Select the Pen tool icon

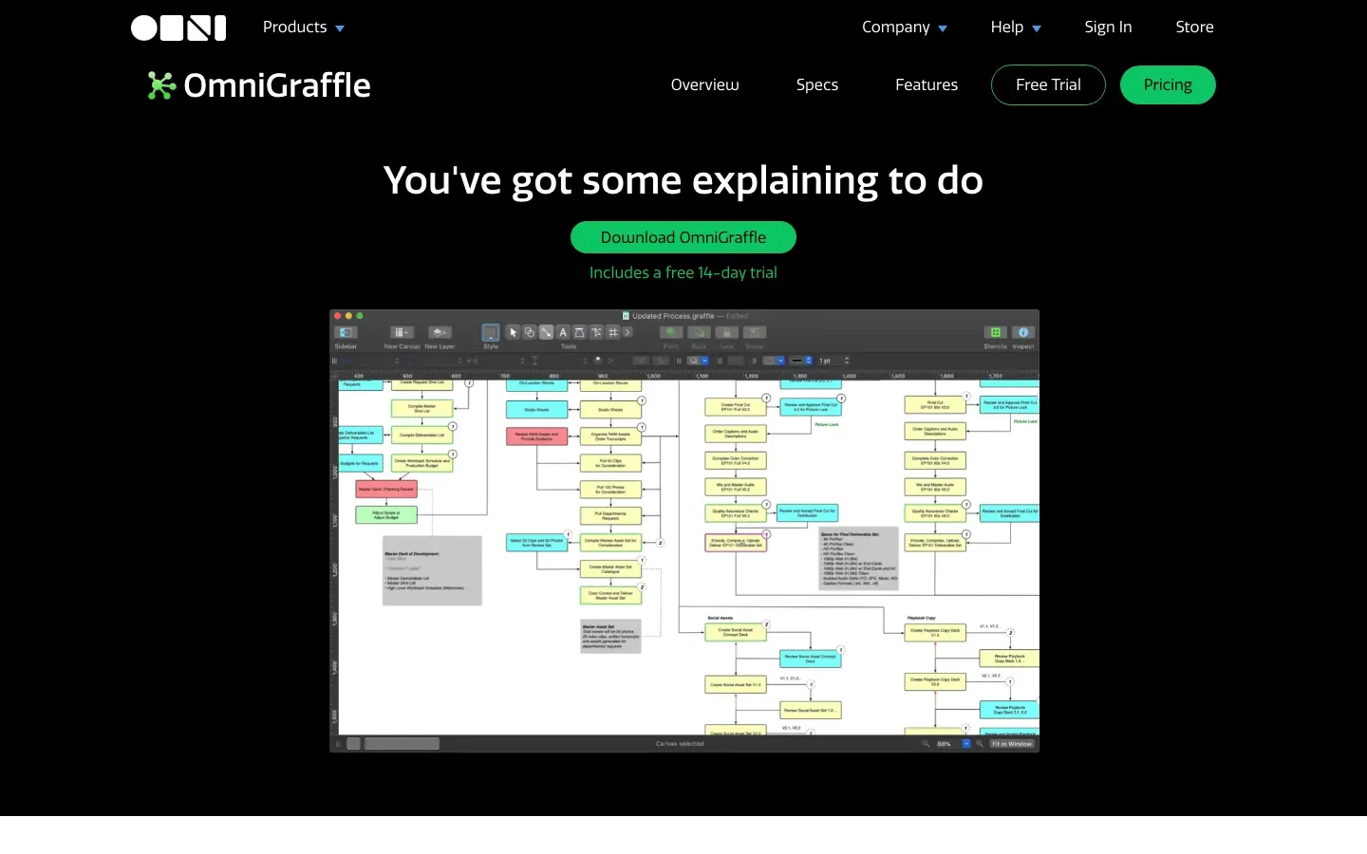[x=580, y=332]
